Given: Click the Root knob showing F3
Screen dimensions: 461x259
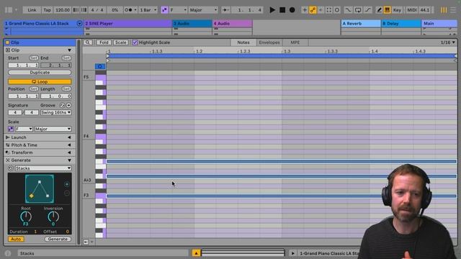Looking at the screenshot, I should [x=26, y=217].
